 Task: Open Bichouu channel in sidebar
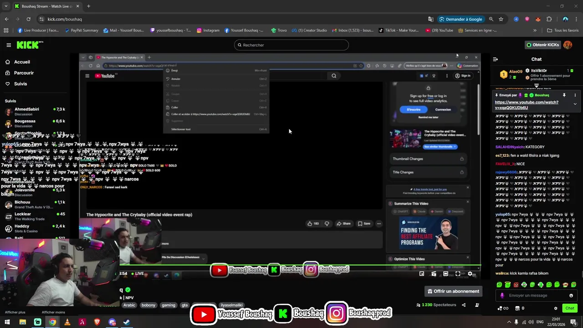pos(36,205)
